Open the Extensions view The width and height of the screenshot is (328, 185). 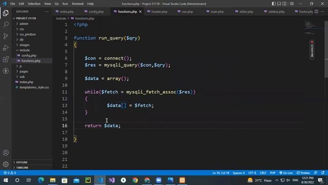(x=6, y=60)
